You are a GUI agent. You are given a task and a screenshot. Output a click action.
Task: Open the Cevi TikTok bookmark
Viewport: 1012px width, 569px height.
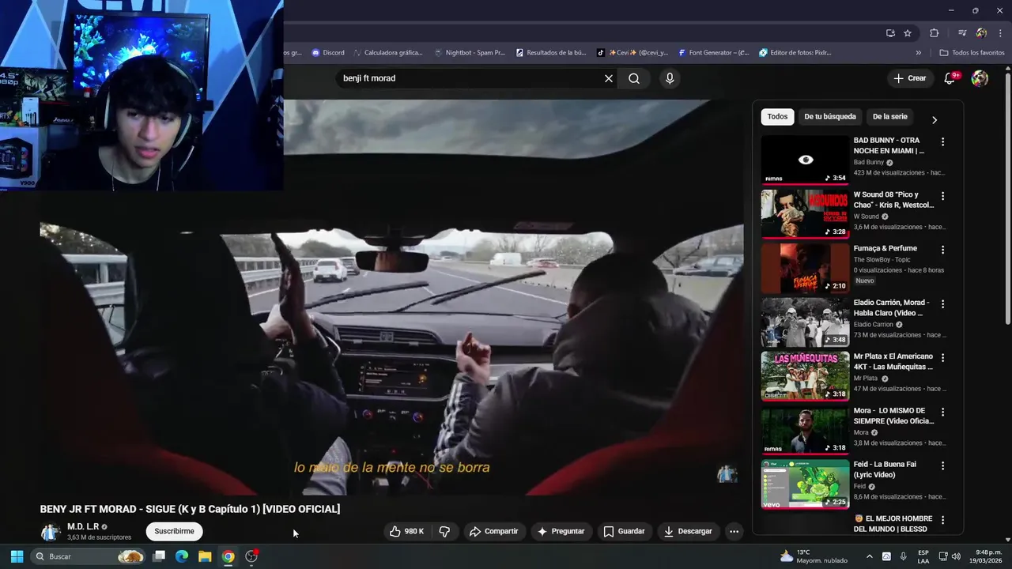(632, 53)
